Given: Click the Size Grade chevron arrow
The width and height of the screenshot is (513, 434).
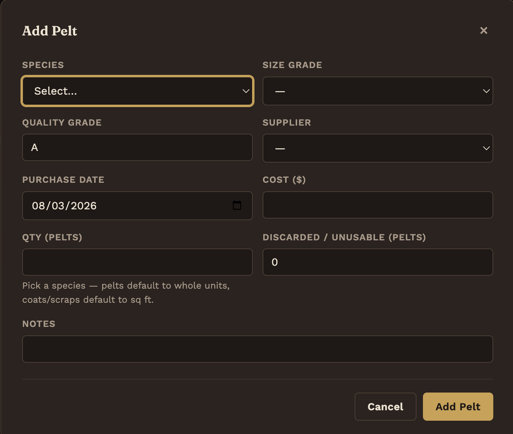Looking at the screenshot, I should click(x=486, y=91).
